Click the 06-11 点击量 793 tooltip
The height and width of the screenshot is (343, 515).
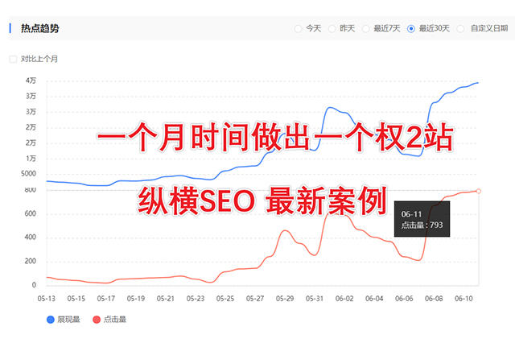point(422,218)
